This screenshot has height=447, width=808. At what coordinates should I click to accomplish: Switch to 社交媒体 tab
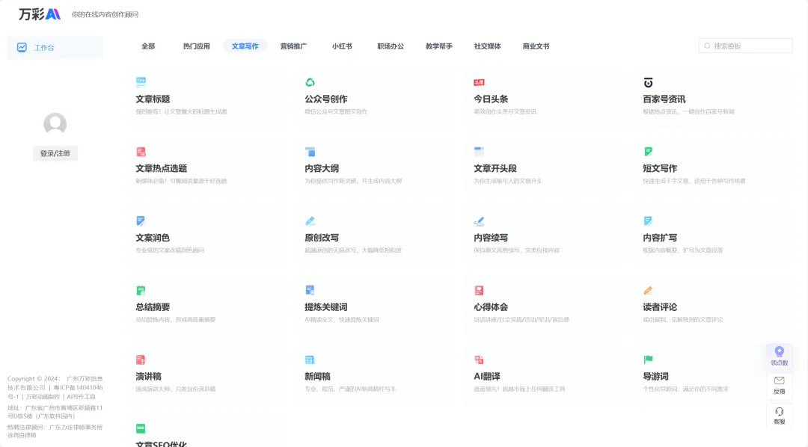[x=487, y=46]
